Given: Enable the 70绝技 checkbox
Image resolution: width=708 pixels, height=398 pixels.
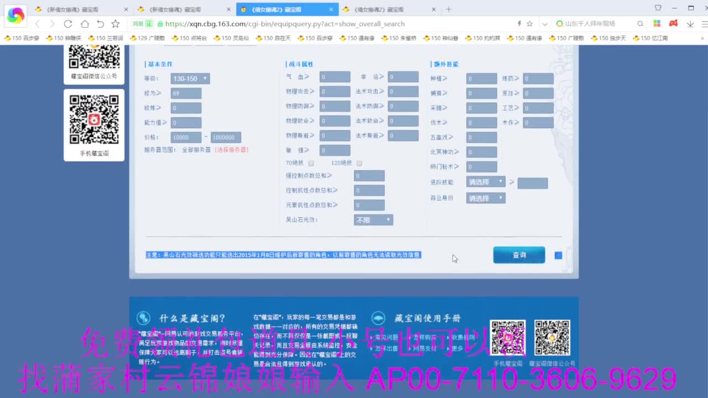Looking at the screenshot, I should 311,163.
